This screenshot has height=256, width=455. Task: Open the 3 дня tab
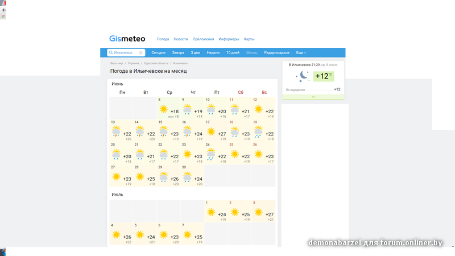(x=195, y=52)
